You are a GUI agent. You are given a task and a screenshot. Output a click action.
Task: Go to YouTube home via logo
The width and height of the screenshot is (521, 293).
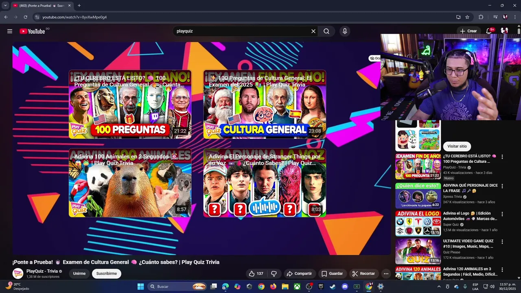(32, 31)
